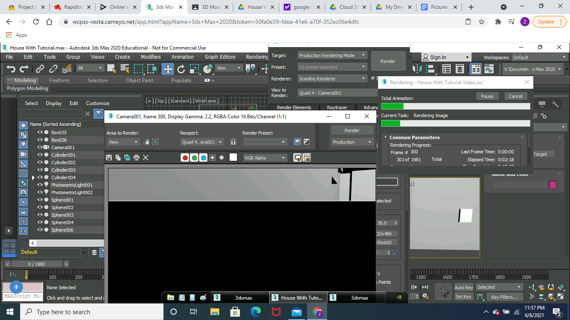
Task: Open Target Production Rendering Mode dropdown
Action: point(332,55)
